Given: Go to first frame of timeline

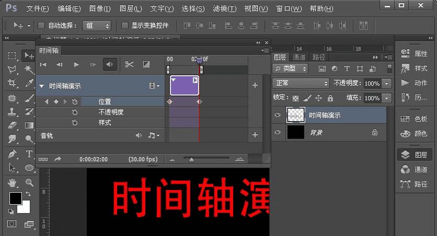Looking at the screenshot, I should (43, 65).
